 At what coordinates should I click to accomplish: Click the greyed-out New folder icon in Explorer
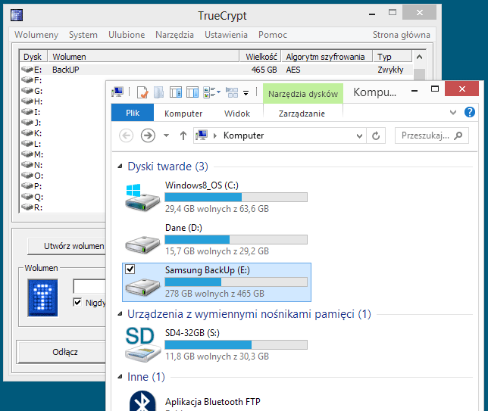[x=158, y=92]
